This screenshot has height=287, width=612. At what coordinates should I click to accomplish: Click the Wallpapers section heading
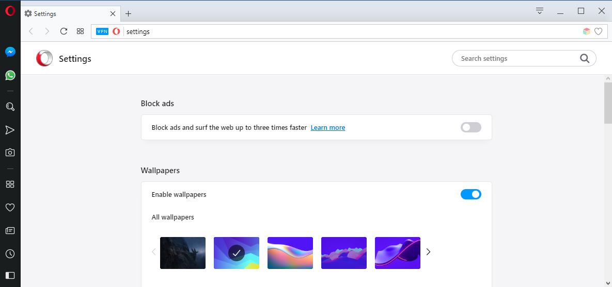(160, 171)
